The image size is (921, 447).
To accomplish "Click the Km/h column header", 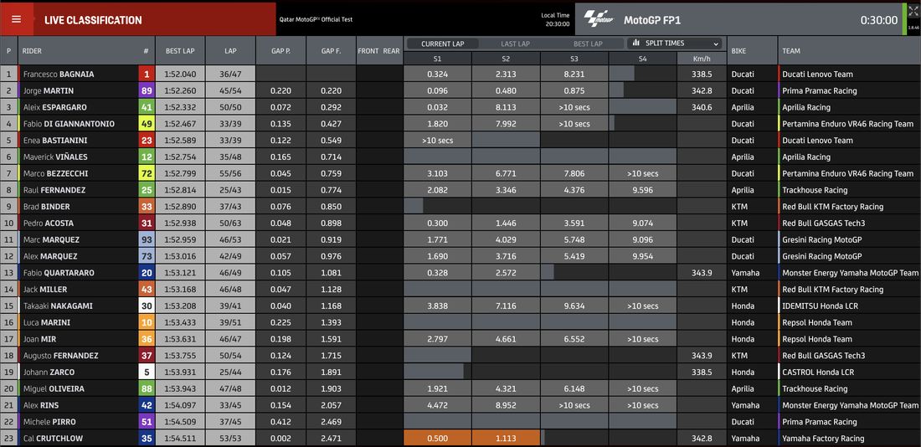I will coord(702,58).
